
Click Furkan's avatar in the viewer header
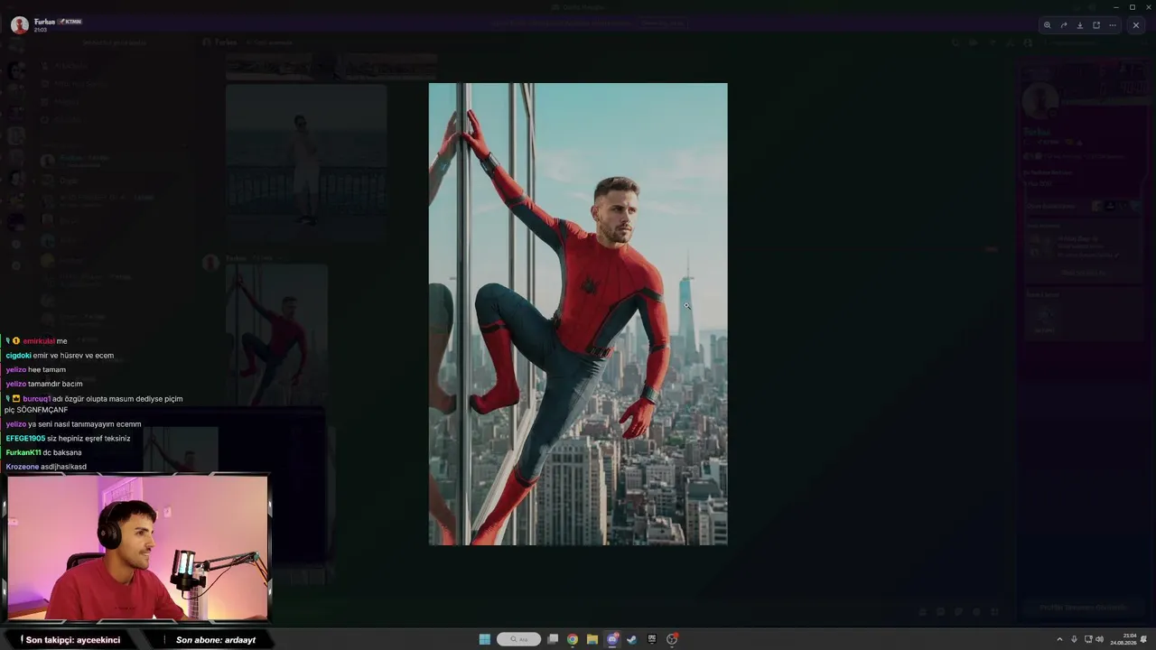20,25
